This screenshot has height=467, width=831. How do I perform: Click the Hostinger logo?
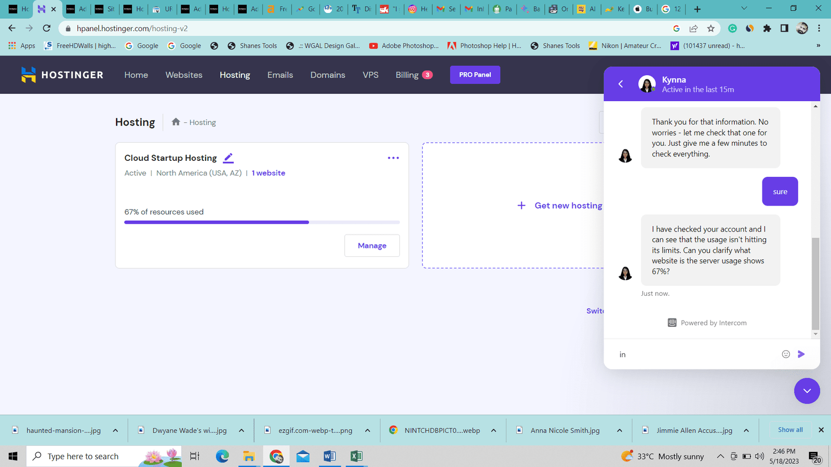[x=62, y=75]
